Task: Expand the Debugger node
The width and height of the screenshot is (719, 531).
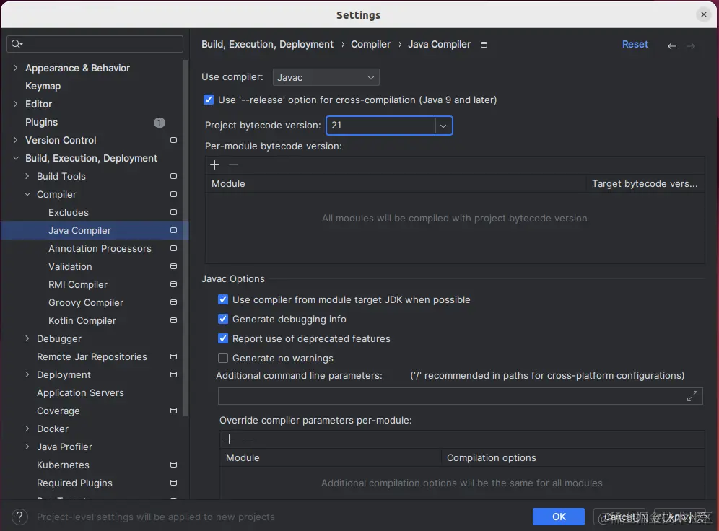Action: point(27,338)
